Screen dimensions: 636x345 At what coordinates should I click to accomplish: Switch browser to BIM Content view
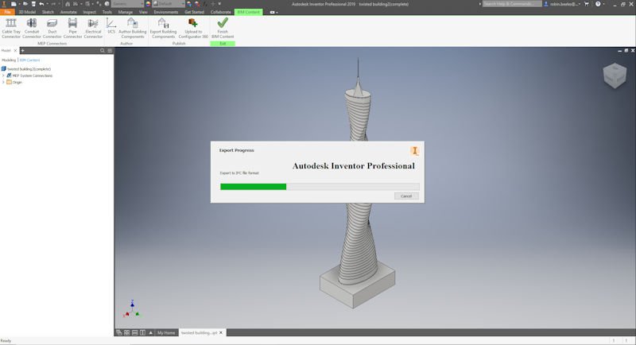pyautogui.click(x=29, y=60)
